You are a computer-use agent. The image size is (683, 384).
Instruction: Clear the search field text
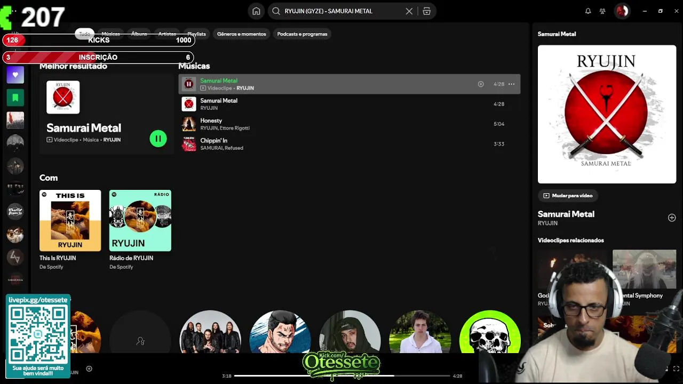click(x=409, y=11)
